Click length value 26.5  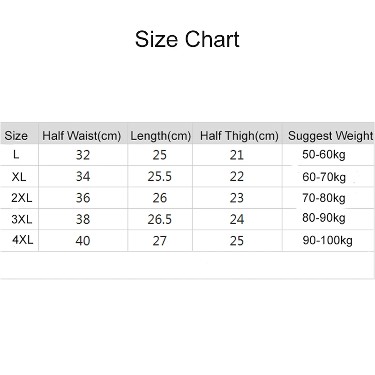[160, 219]
